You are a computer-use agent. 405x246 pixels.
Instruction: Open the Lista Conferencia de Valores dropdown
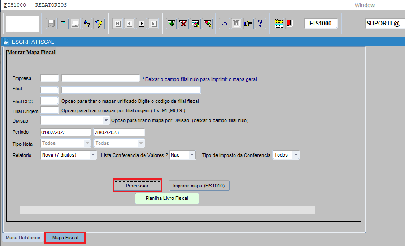click(x=192, y=155)
